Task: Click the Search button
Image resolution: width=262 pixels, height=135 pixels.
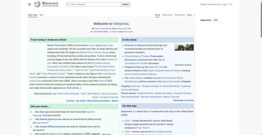Action: click(x=125, y=4)
